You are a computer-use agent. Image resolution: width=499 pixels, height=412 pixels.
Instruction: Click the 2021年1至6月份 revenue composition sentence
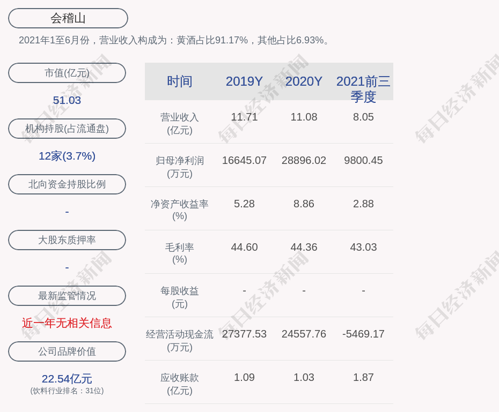[x=174, y=40]
